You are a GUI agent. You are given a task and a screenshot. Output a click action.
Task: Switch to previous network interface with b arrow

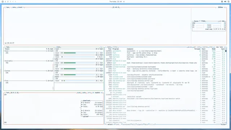coord(93,93)
